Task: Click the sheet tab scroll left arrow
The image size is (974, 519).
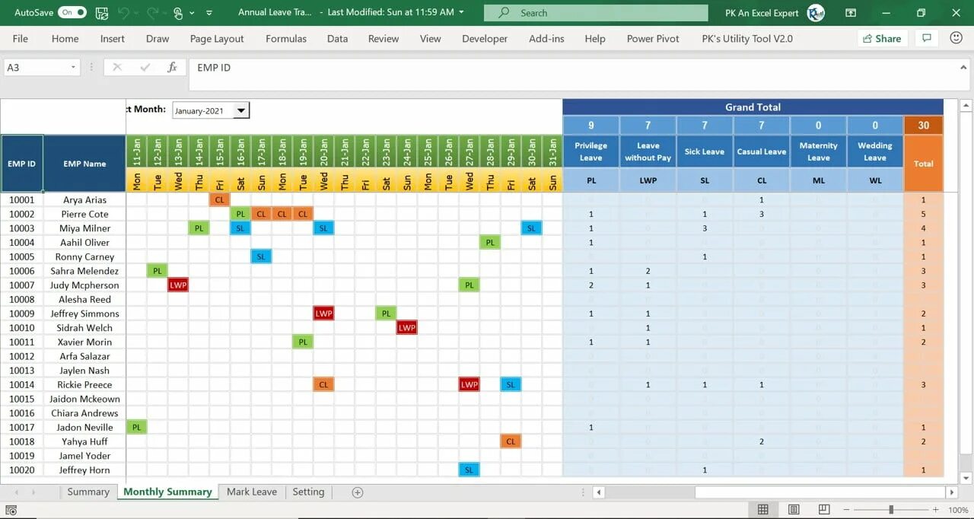Action: tap(17, 492)
